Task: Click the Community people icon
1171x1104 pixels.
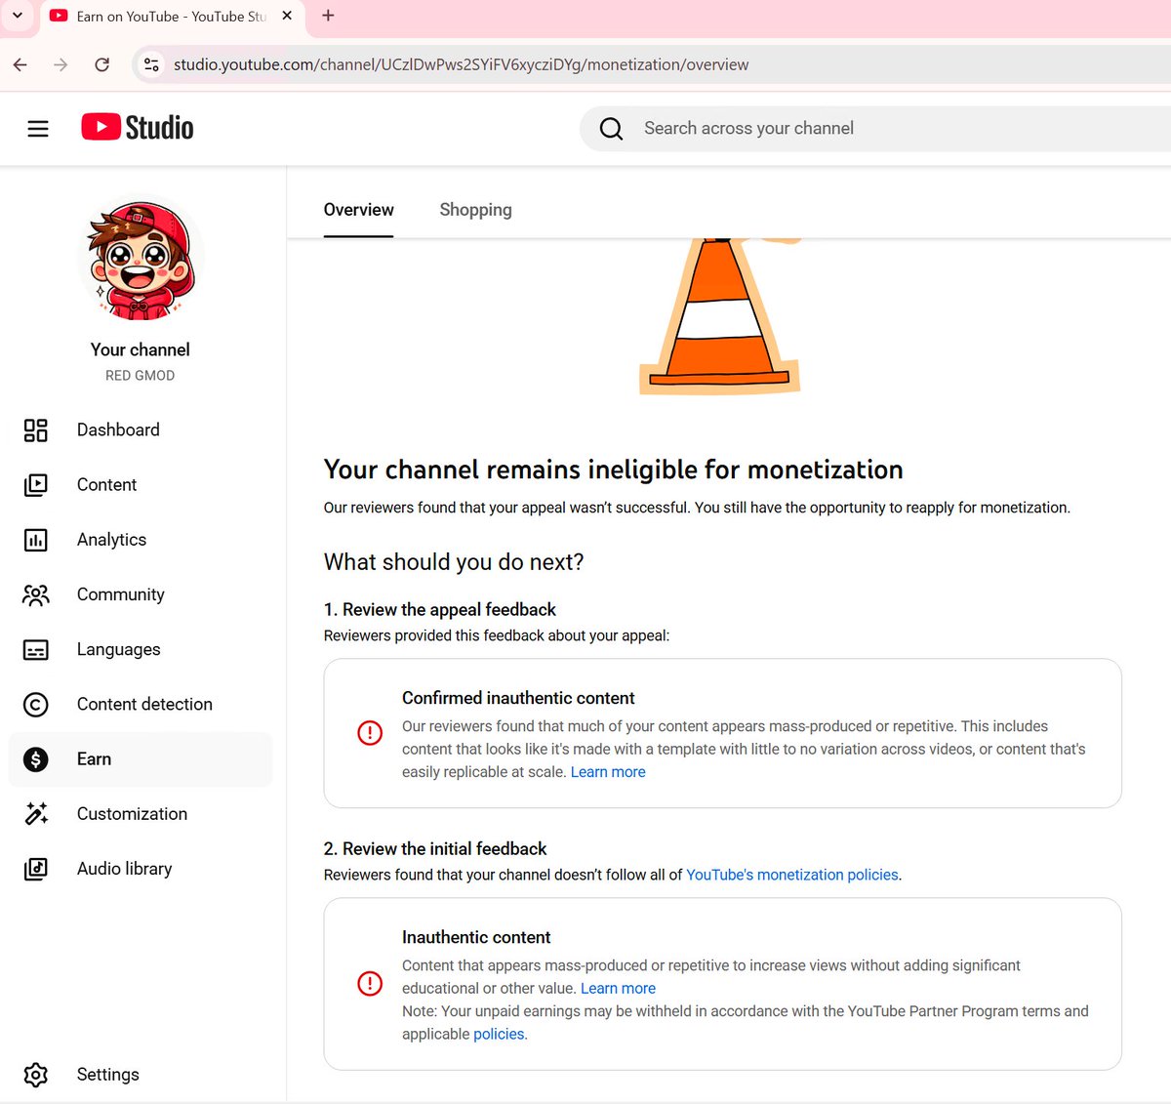Action: [36, 594]
